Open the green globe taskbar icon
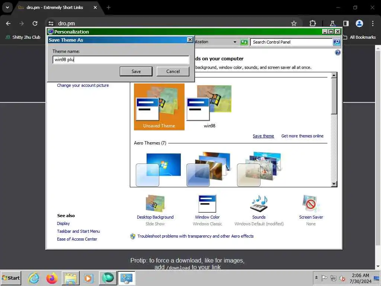This screenshot has height=286, width=381. tap(108, 278)
